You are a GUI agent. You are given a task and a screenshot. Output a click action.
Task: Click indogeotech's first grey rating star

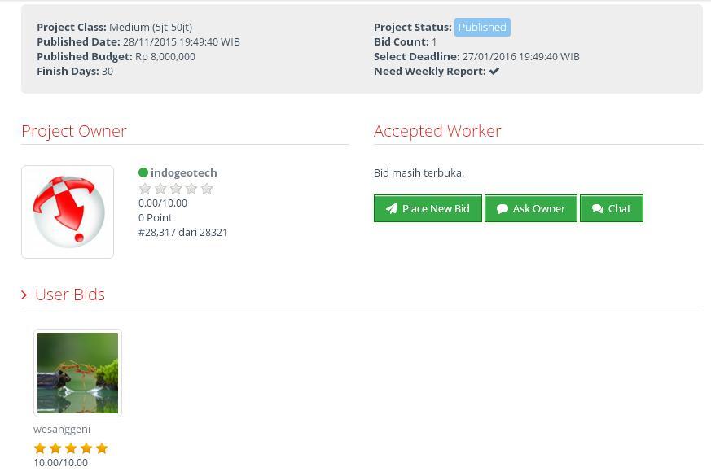click(145, 189)
